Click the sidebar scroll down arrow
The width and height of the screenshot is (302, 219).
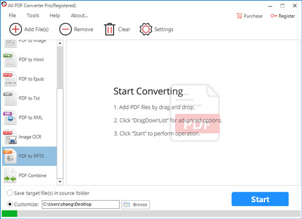60,182
